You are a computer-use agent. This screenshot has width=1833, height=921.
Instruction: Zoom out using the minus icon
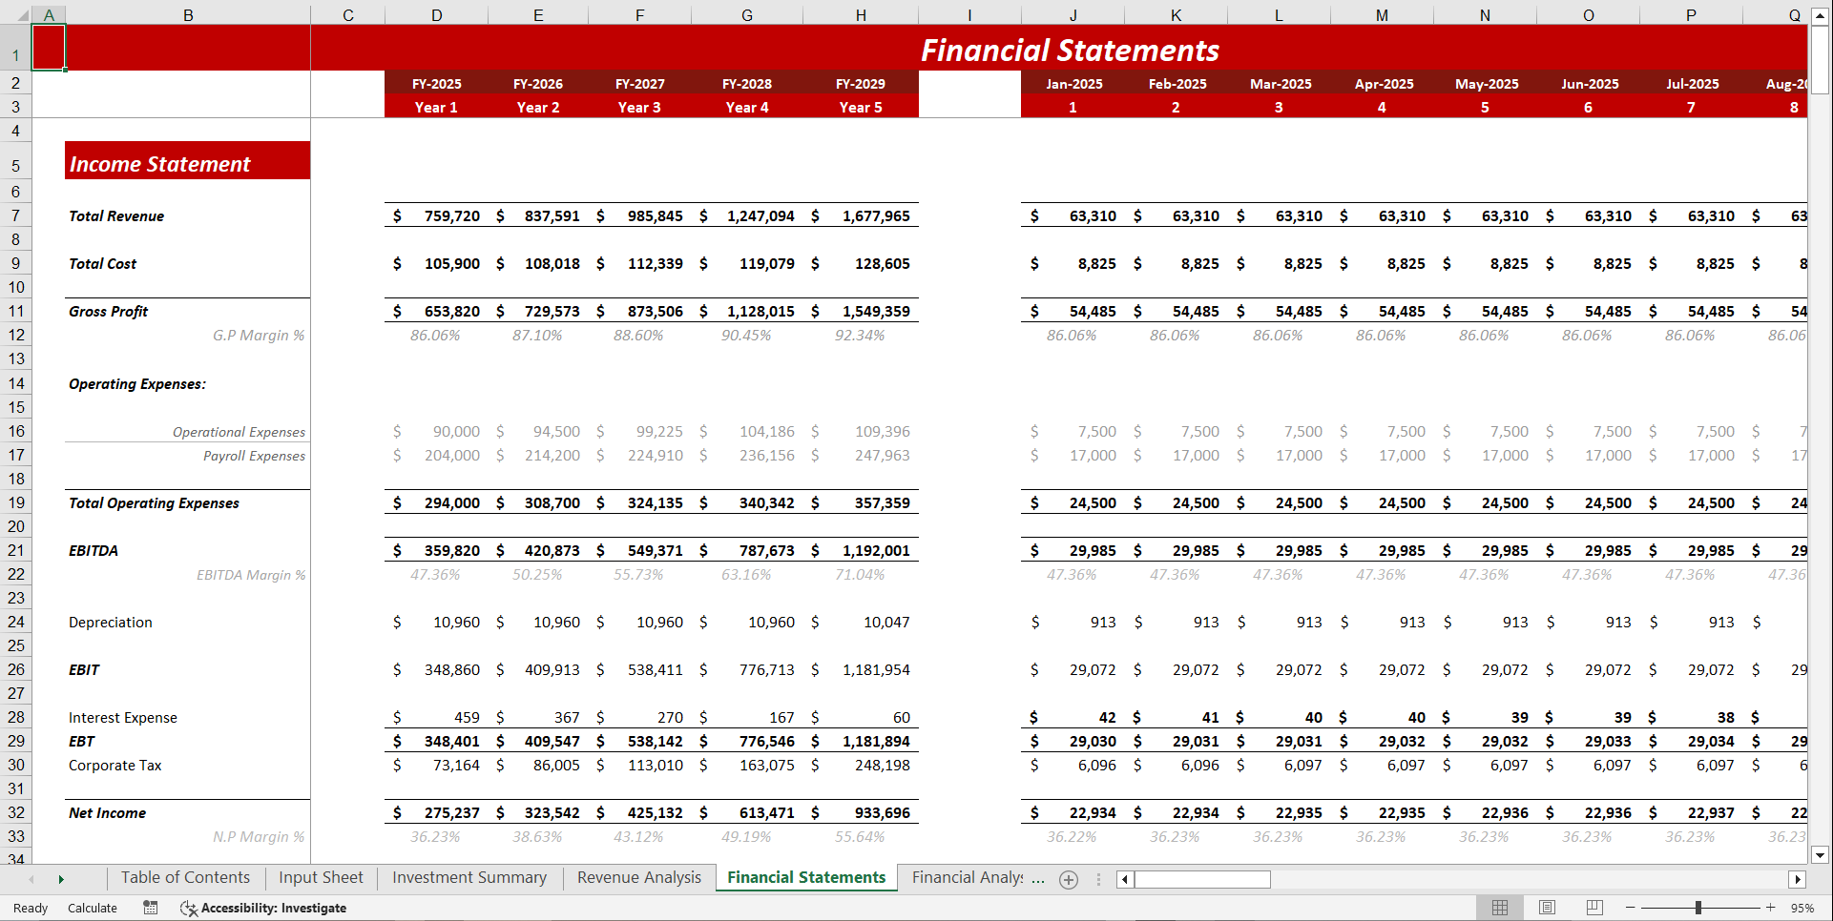[x=1628, y=908]
